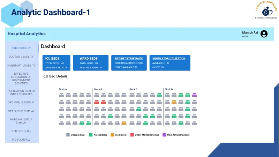Select the first gray occupied bed in Block D's top row

[167, 95]
